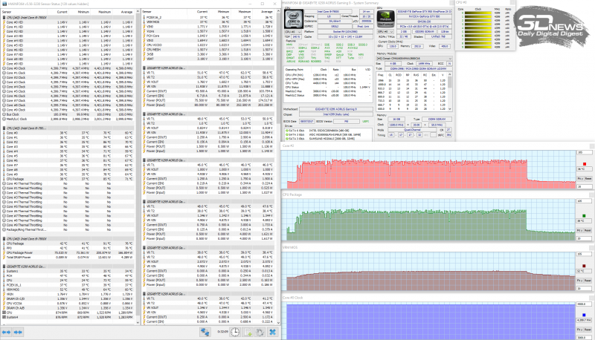Click the right sensor pane vertical scrollbar

tap(278, 166)
